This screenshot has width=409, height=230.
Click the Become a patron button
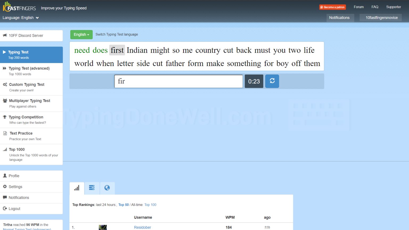332,7
